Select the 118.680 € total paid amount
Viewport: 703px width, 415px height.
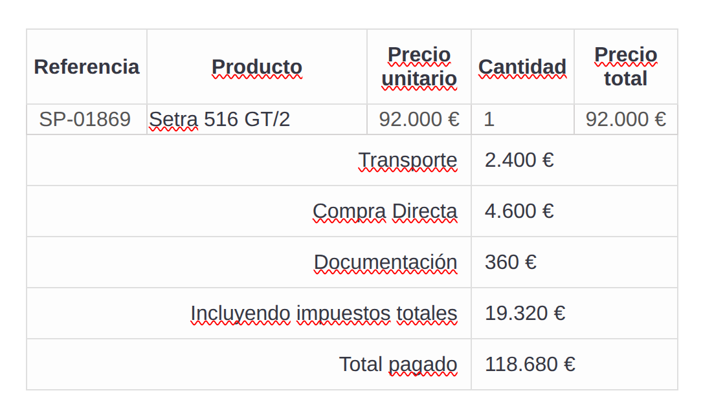pos(530,365)
